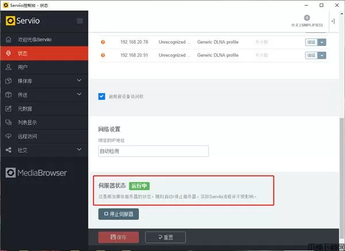Click 编辑 button for 192.168.20.78
The width and height of the screenshot is (345, 251).
tap(312, 42)
